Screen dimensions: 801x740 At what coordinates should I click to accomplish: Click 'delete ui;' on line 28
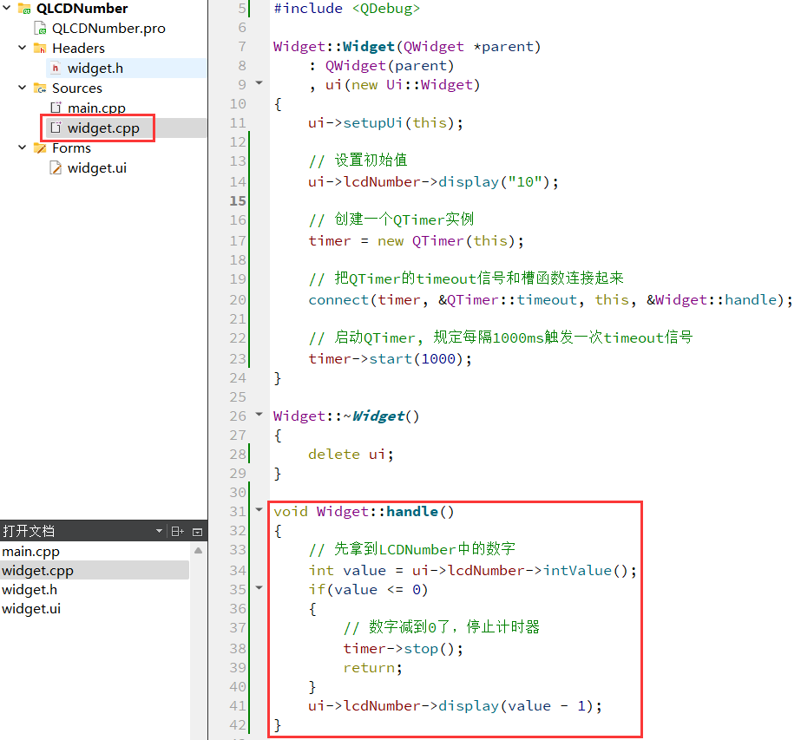click(x=351, y=454)
